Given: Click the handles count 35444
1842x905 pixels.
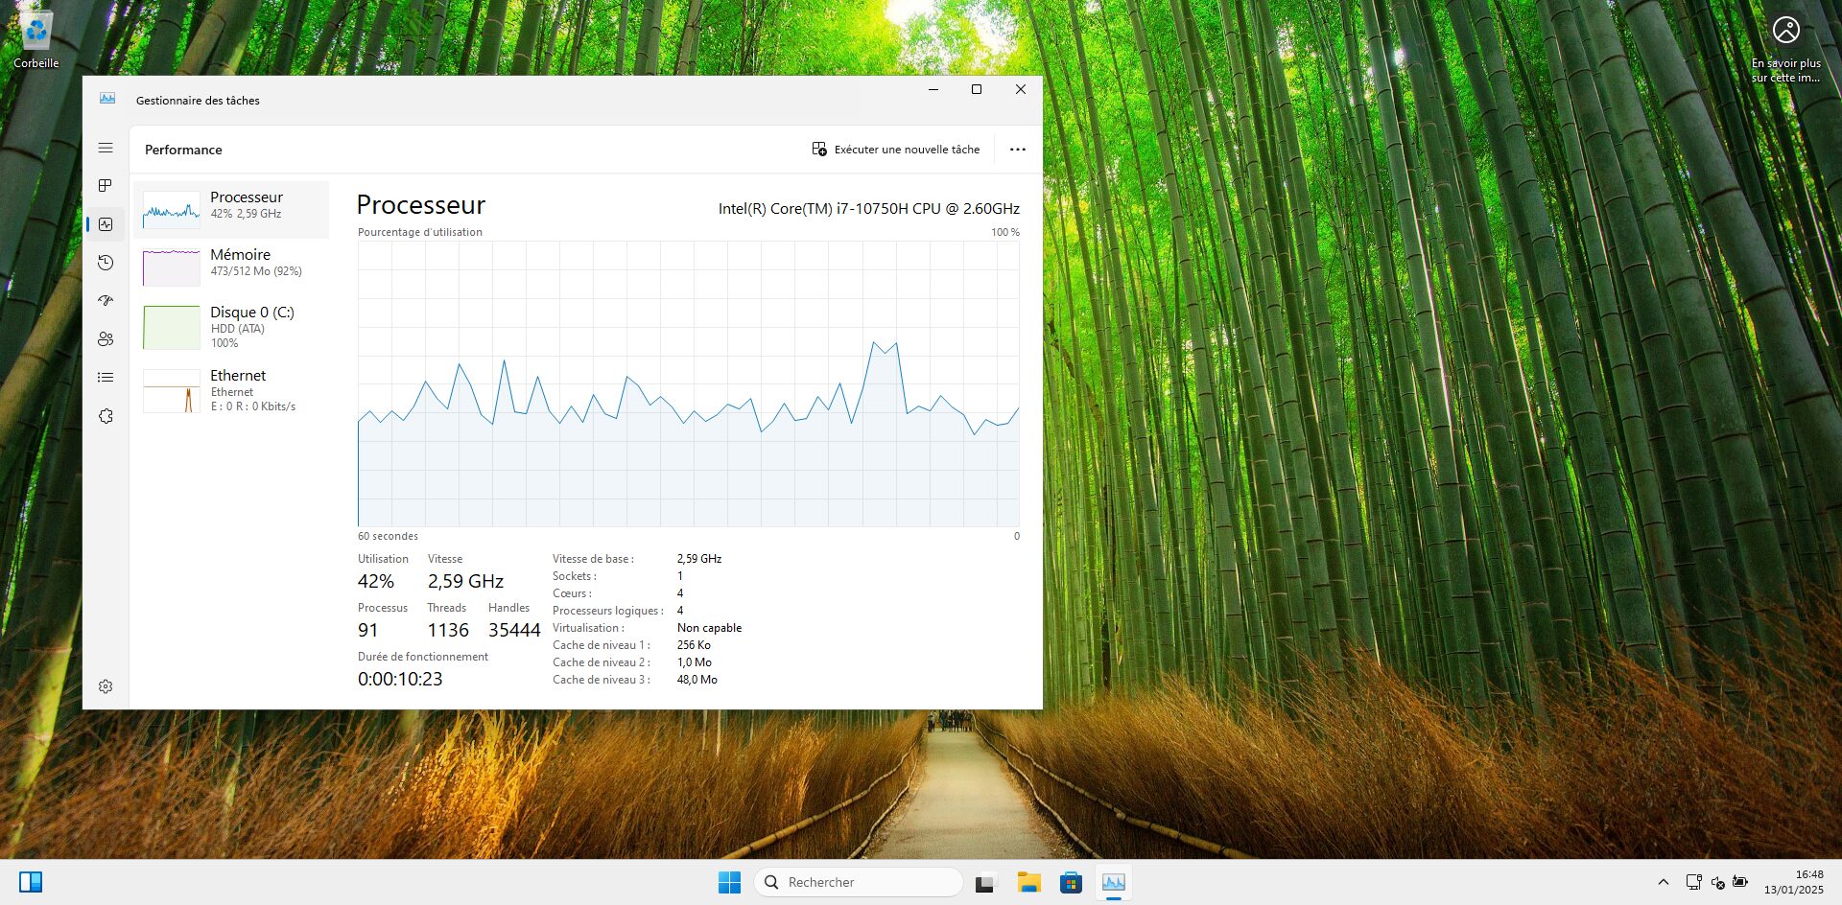Looking at the screenshot, I should click(x=514, y=630).
